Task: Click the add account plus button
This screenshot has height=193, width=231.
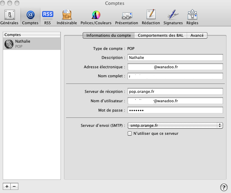Action: [7, 186]
